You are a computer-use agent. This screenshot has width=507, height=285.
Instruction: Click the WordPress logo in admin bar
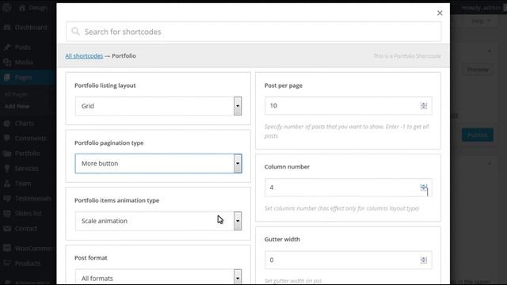6,8
